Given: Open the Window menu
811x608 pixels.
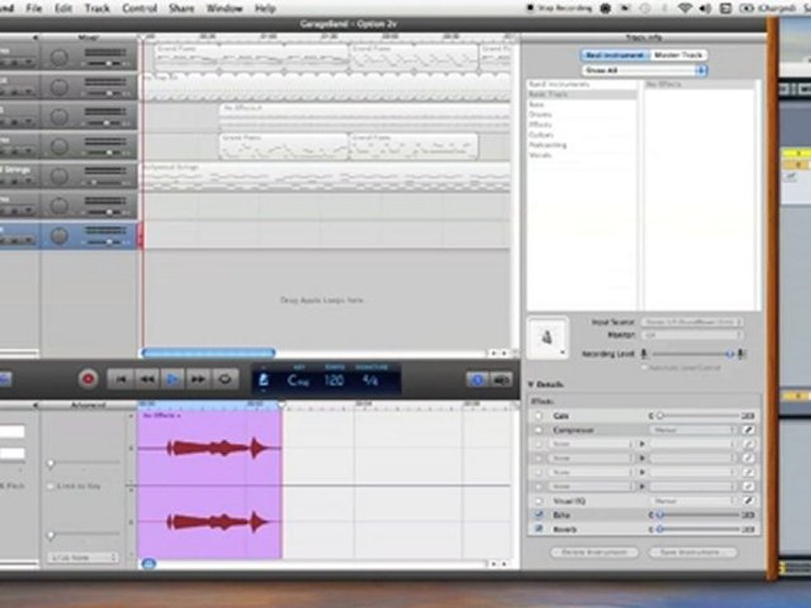Looking at the screenshot, I should click(x=224, y=8).
